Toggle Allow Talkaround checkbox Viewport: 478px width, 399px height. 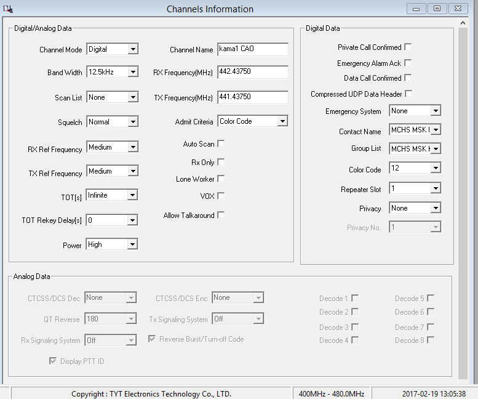pyautogui.click(x=221, y=215)
